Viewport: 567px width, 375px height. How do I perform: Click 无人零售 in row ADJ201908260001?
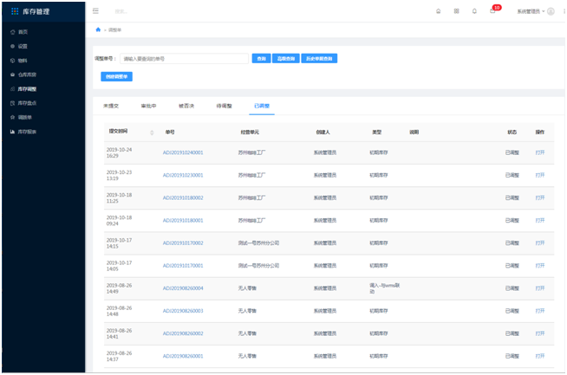[247, 356]
